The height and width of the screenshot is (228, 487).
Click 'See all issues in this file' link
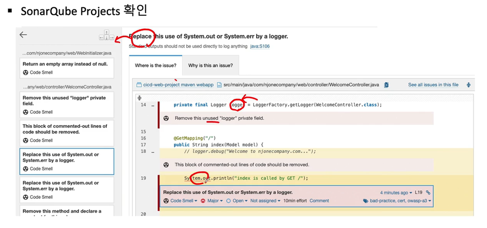point(433,85)
